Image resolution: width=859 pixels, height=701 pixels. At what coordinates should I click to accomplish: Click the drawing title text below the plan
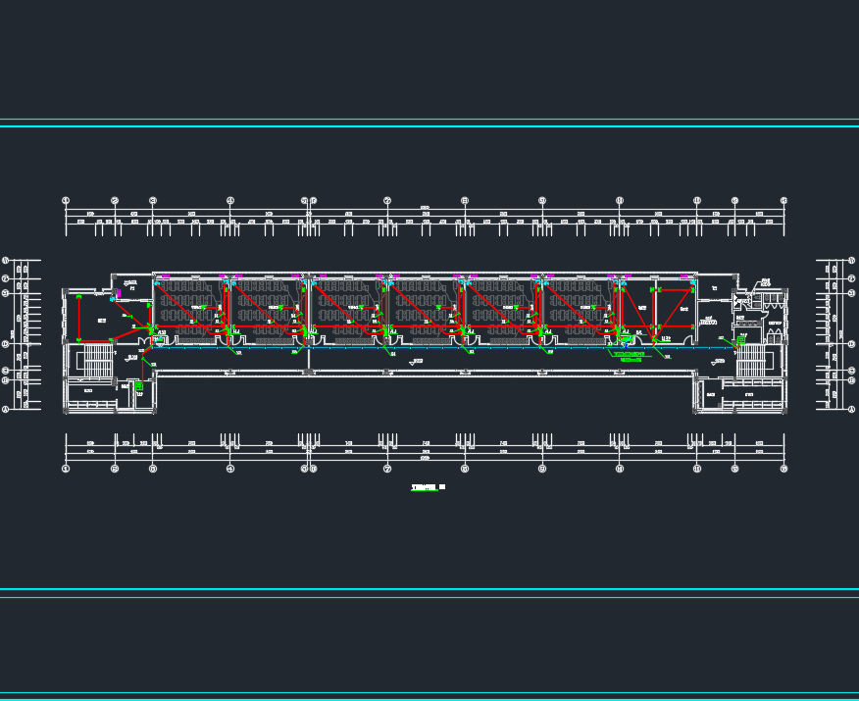pos(428,486)
